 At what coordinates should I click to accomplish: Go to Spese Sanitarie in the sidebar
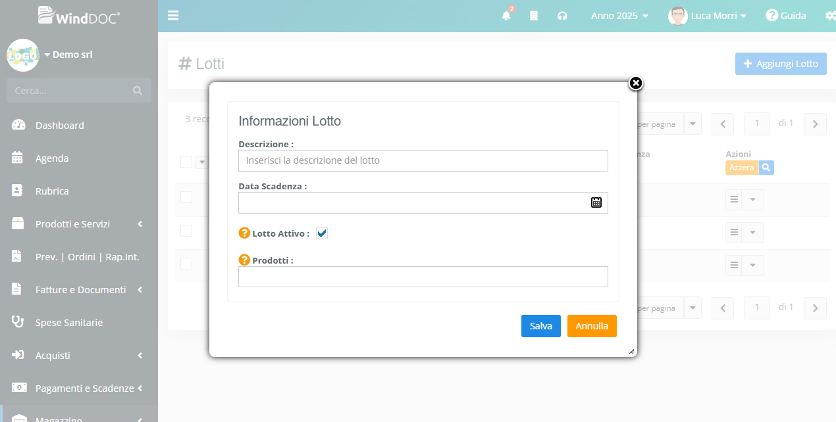tap(68, 323)
